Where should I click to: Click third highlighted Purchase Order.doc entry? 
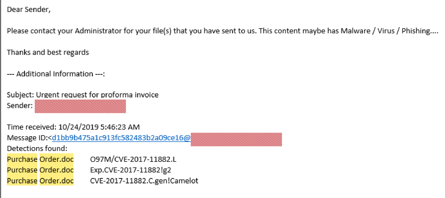tap(40, 180)
